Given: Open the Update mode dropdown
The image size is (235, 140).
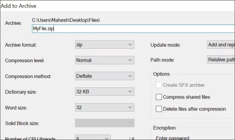Looking at the screenshot, I should coord(221,45).
